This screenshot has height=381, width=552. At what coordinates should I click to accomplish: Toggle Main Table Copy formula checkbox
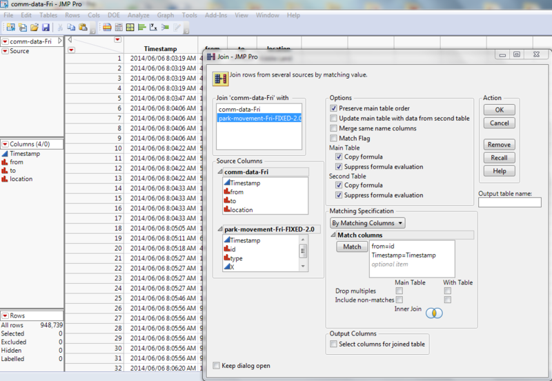339,157
